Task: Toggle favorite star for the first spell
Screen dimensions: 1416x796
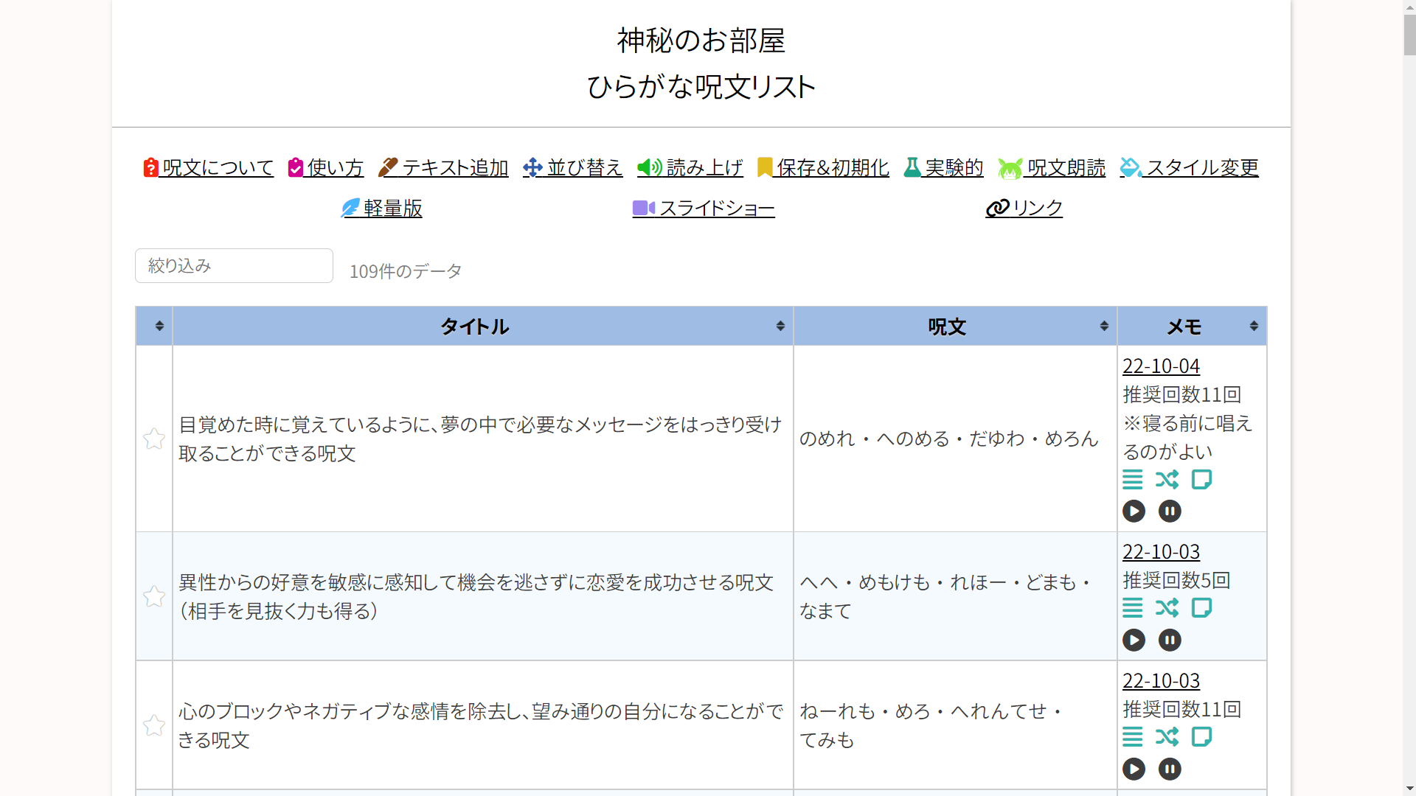Action: [154, 439]
